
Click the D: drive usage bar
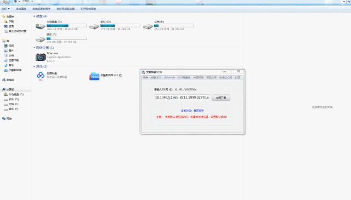pos(120,26)
